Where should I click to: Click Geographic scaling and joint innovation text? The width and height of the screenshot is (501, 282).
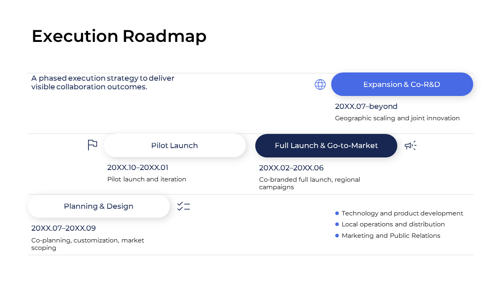coord(397,118)
